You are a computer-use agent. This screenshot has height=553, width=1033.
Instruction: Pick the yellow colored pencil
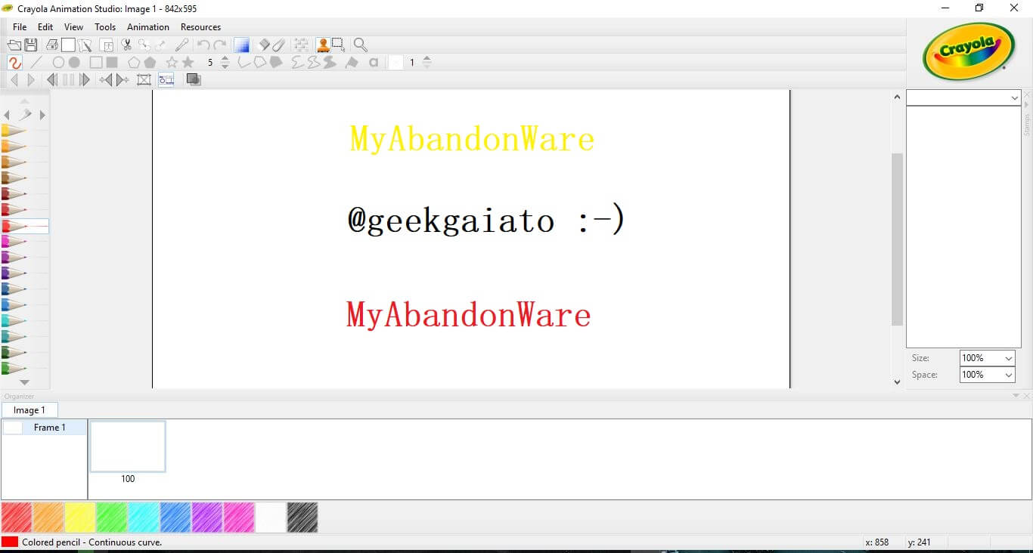[14, 131]
